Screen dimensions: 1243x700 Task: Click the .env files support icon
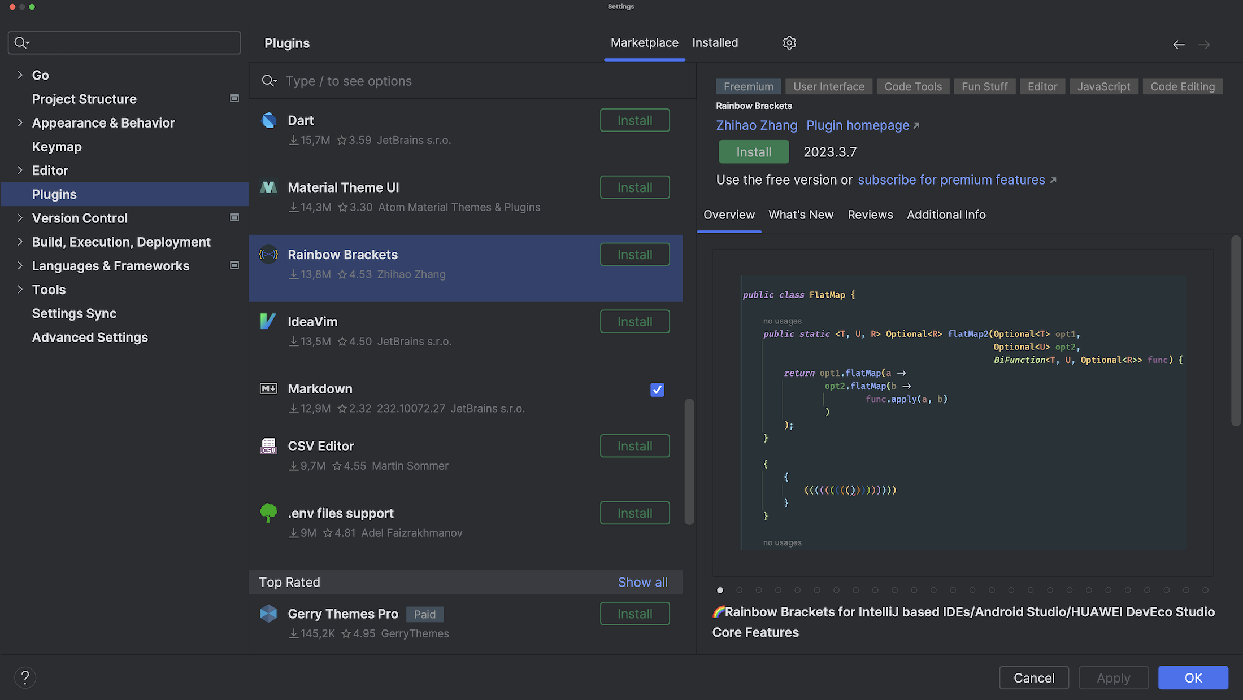point(268,513)
